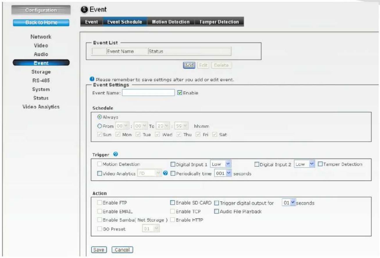Open Video settings in the sidebar
Image resolution: width=380 pixels, height=258 pixels.
click(x=41, y=46)
